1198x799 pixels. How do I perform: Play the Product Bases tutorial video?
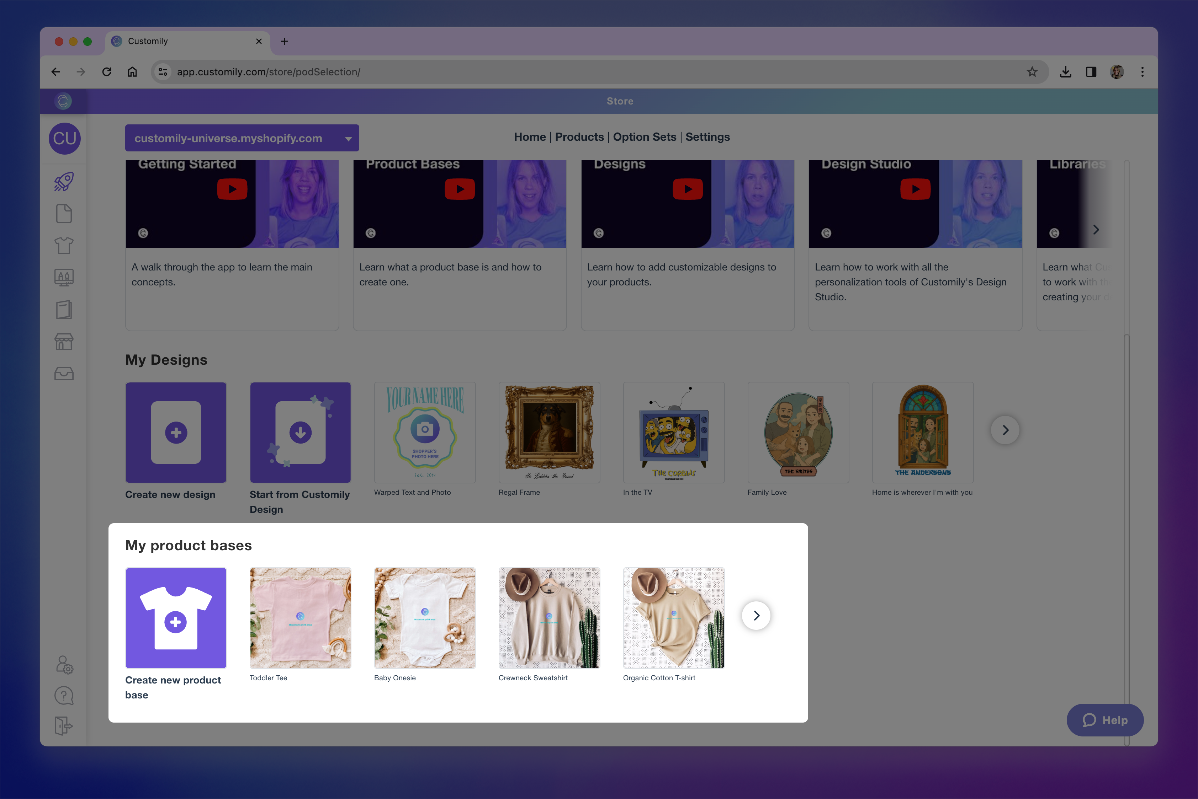tap(460, 189)
